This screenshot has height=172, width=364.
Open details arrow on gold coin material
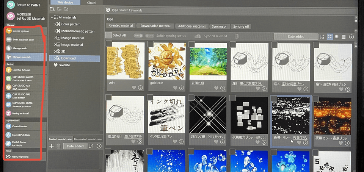click(x=182, y=88)
